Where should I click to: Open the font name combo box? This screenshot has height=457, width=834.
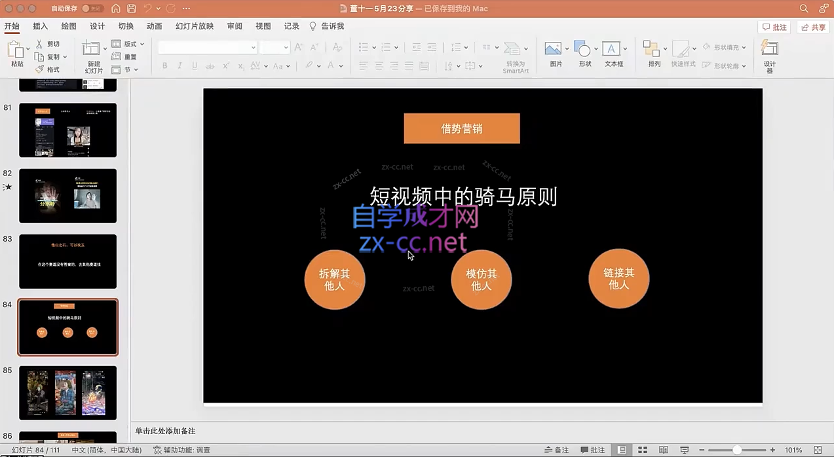[x=208, y=47]
